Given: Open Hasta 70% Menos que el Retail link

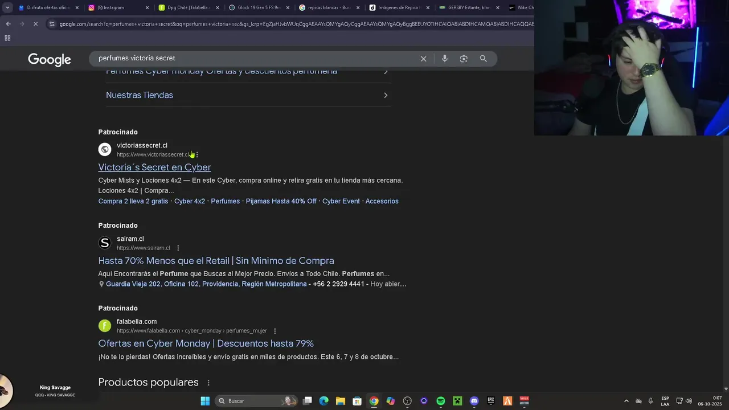Looking at the screenshot, I should (216, 261).
